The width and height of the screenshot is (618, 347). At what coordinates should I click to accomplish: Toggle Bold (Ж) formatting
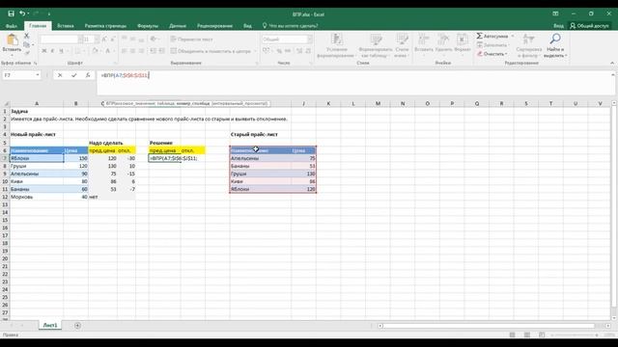(x=44, y=51)
